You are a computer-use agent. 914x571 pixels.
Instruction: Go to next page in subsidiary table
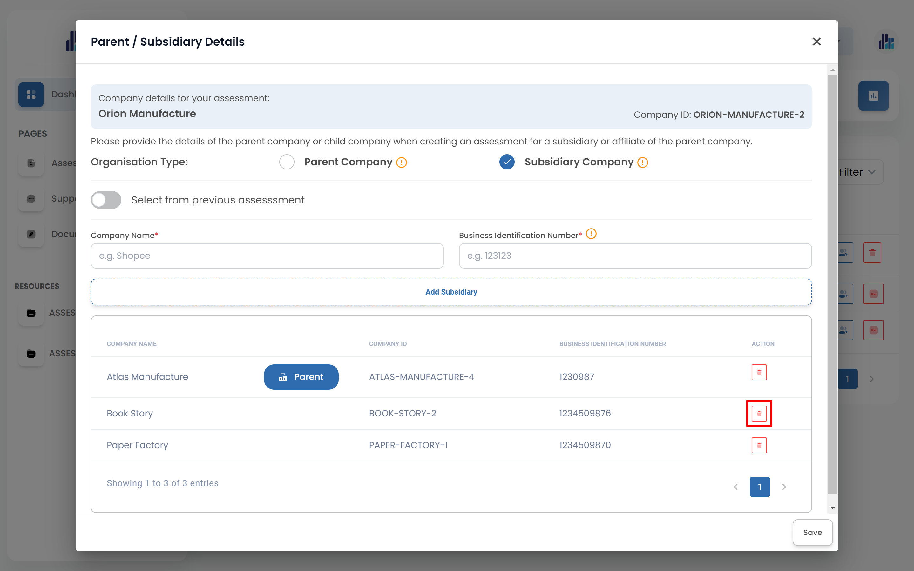click(784, 487)
